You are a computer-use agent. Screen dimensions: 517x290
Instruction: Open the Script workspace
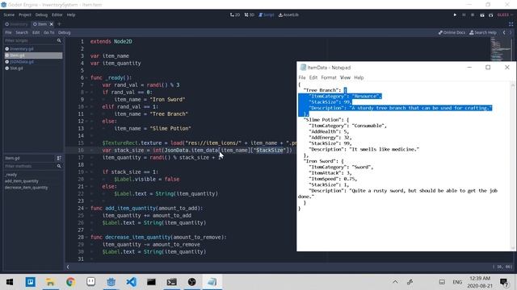(267, 14)
